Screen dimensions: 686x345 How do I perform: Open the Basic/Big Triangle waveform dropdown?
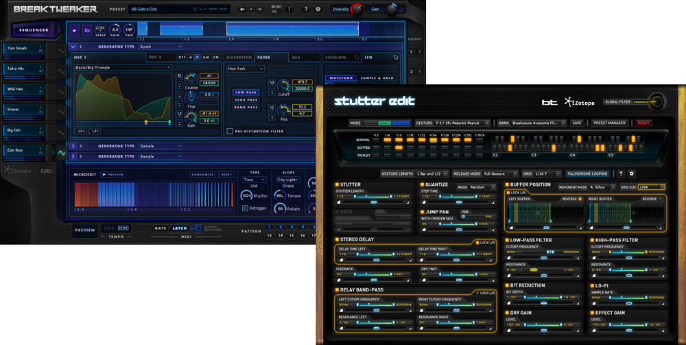pyautogui.click(x=123, y=68)
